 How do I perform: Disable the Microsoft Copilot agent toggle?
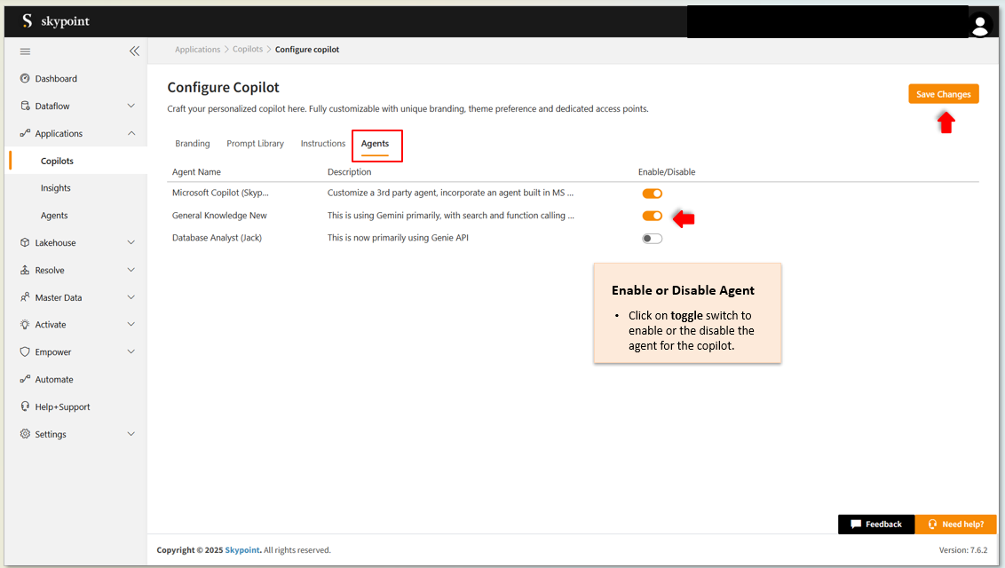click(x=652, y=193)
